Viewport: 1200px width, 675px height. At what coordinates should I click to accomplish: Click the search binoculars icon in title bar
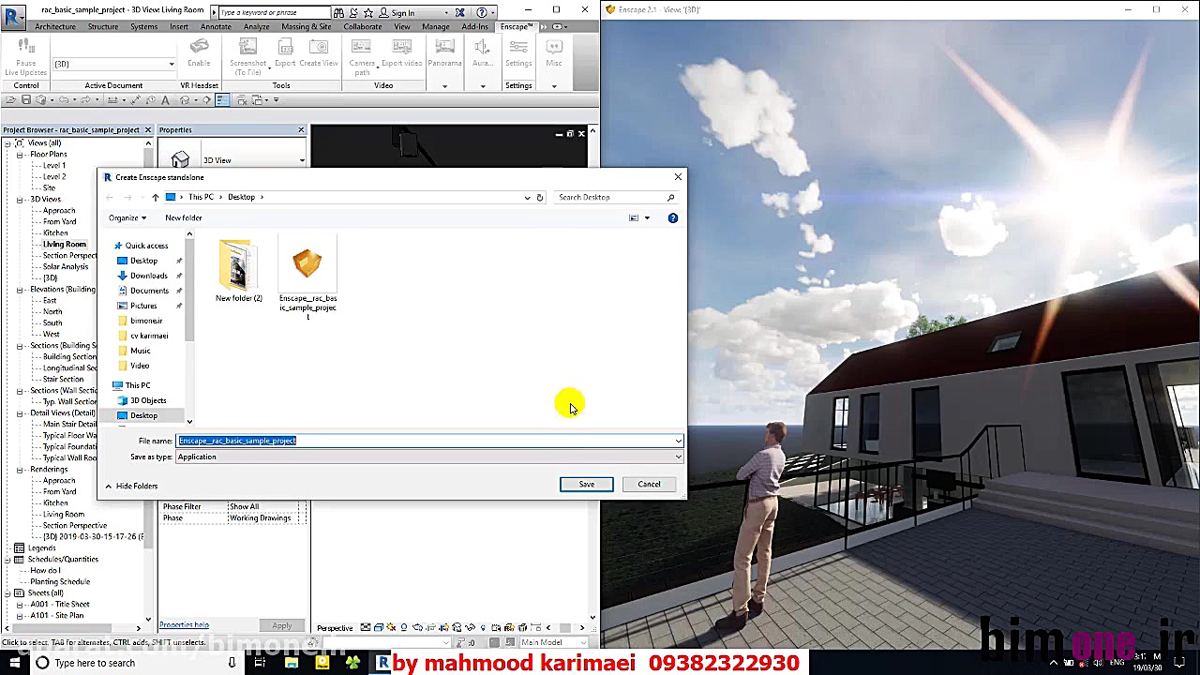(338, 12)
